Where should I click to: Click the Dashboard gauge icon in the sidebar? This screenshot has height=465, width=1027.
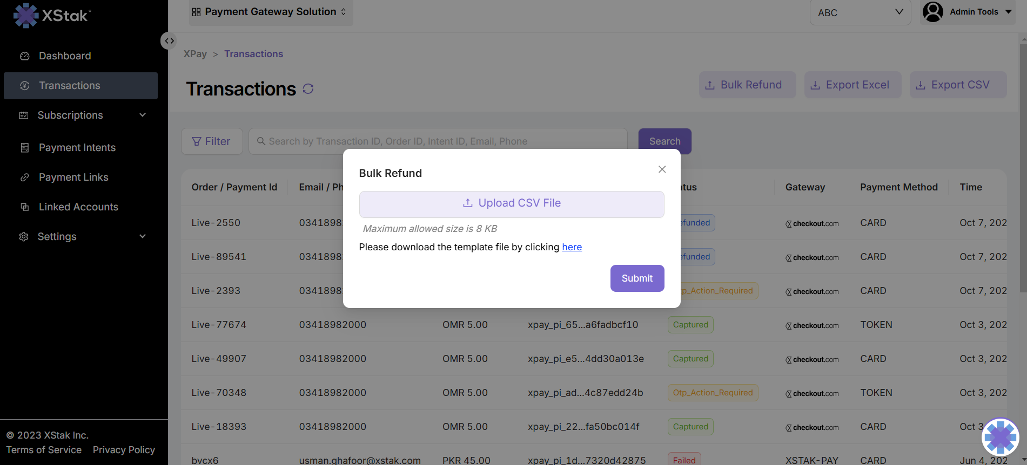coord(25,56)
